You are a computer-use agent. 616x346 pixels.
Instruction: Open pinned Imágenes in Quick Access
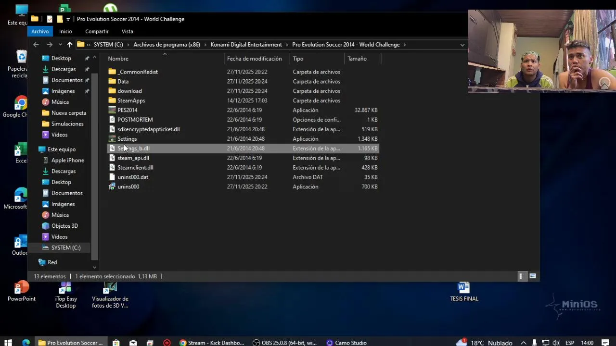click(x=63, y=91)
